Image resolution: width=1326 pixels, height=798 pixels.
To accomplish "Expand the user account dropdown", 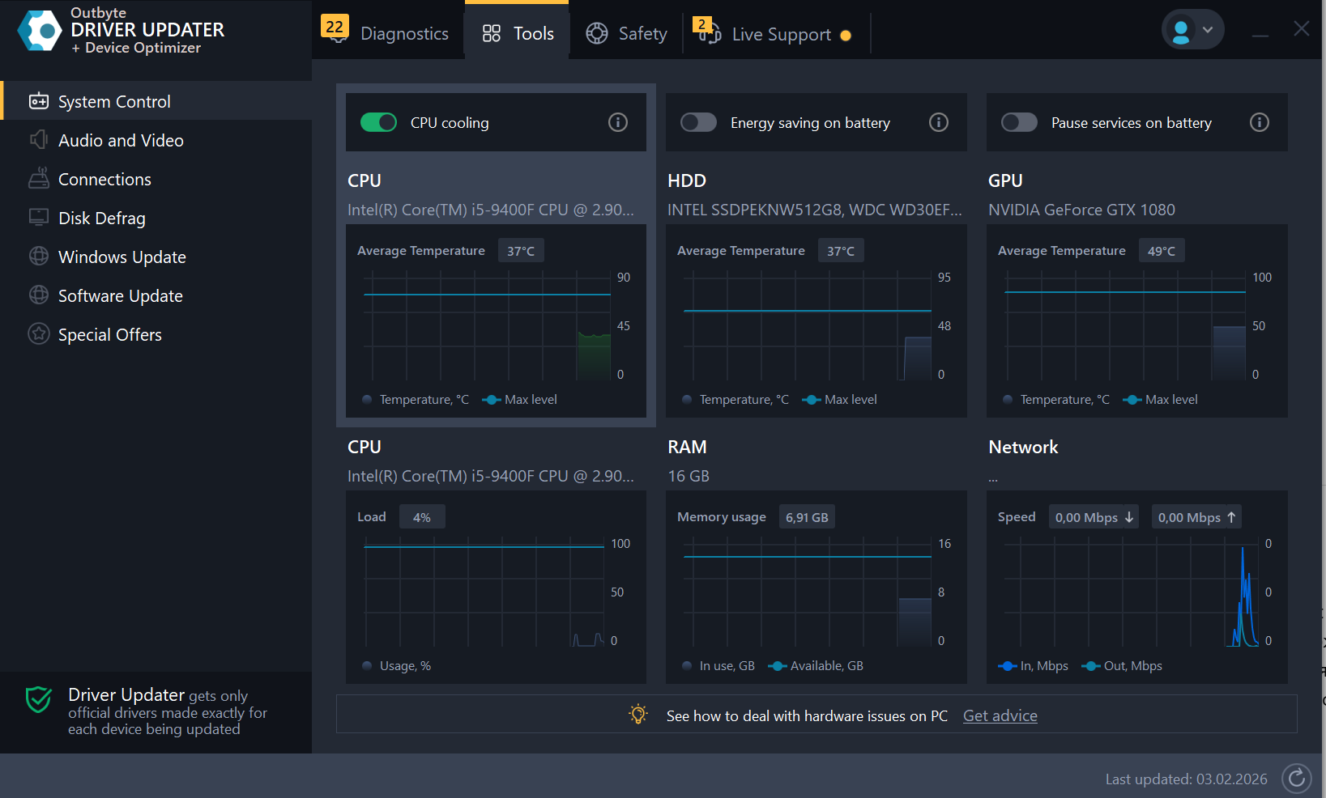I will tap(1192, 30).
